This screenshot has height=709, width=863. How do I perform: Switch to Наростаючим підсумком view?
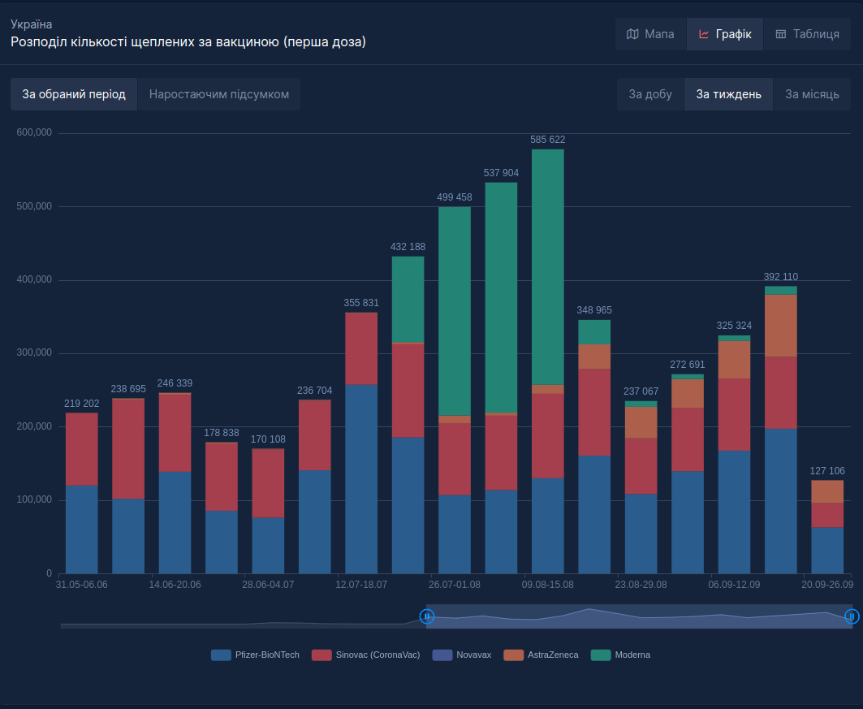tap(219, 94)
